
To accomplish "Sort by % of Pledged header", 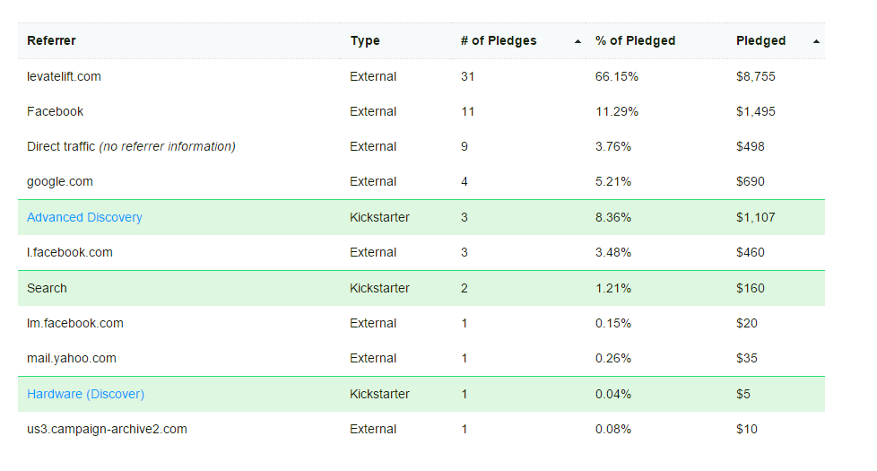I will pyautogui.click(x=635, y=40).
